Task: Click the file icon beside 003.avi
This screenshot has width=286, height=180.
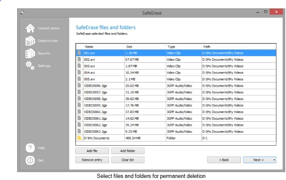Action: point(79,66)
